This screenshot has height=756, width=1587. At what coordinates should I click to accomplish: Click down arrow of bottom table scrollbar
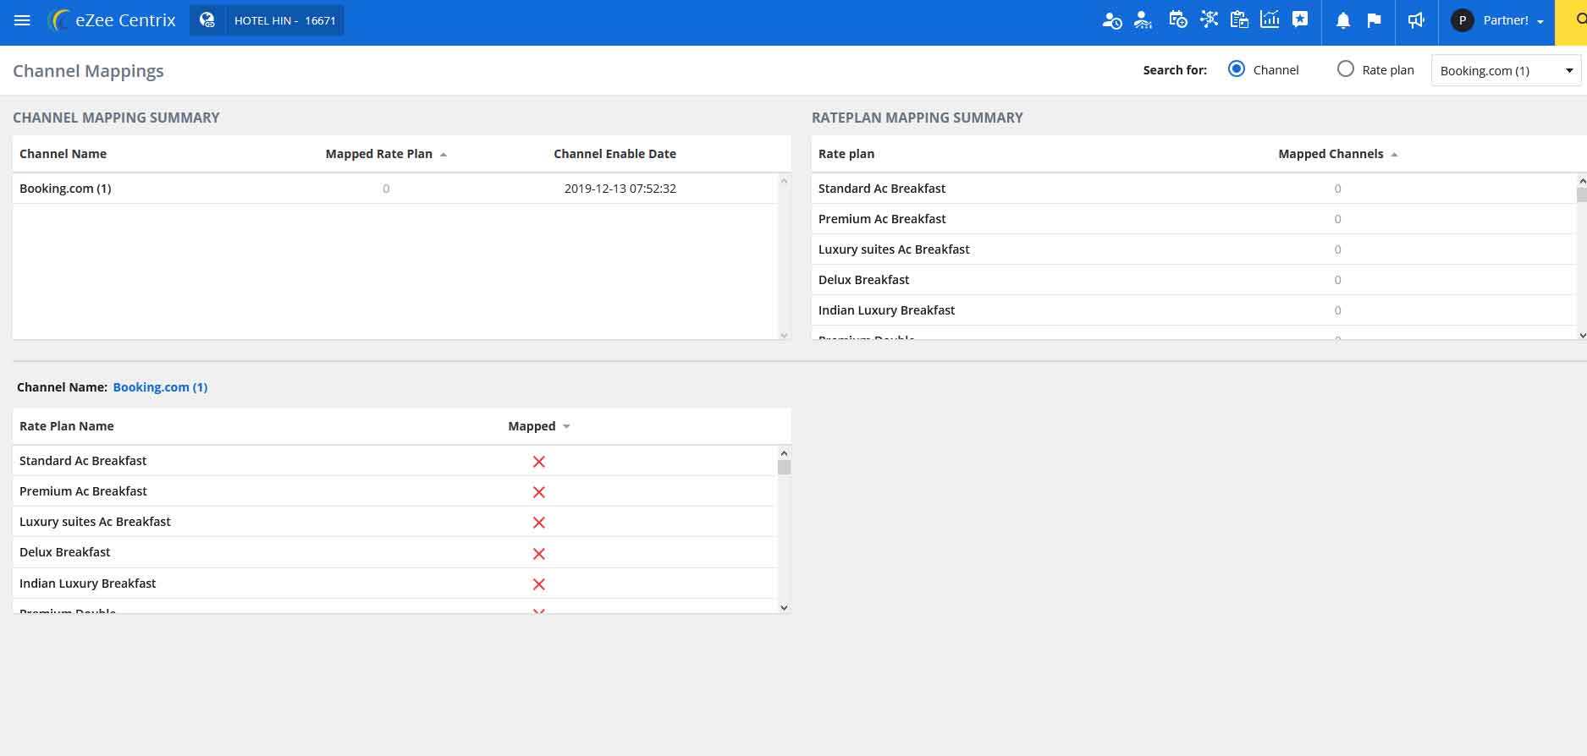(x=784, y=607)
